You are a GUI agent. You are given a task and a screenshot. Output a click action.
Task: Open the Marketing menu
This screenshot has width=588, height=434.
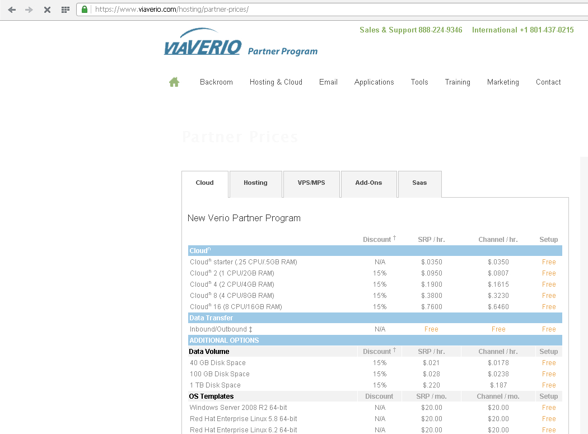[x=503, y=82]
